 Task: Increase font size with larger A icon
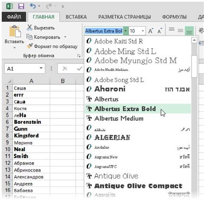point(151,31)
